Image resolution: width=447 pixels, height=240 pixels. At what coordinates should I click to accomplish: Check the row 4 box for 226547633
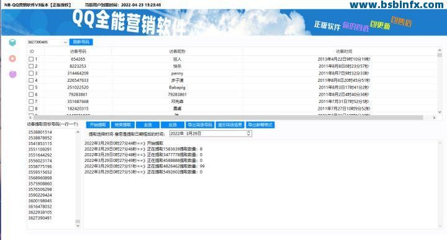[x=31, y=80]
